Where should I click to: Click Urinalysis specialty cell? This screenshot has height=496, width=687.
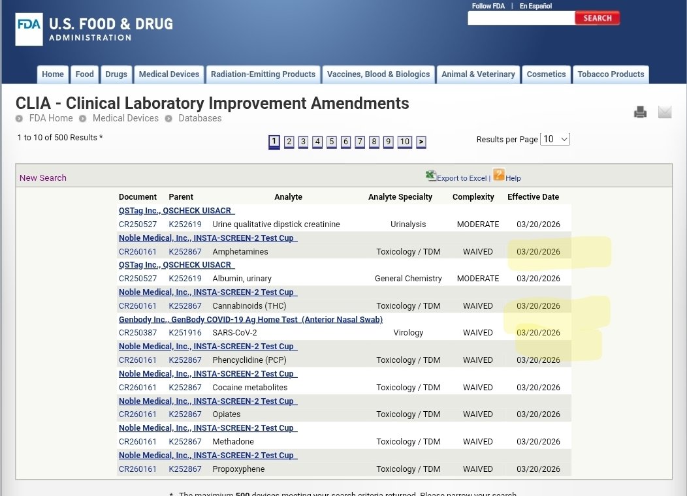[x=408, y=224]
